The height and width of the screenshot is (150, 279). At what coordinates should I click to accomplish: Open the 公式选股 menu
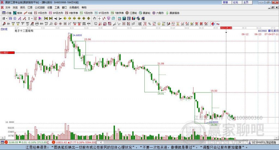40,7
